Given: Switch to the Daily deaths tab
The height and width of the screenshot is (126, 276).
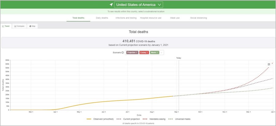Looking at the screenshot, I should pyautogui.click(x=102, y=18).
